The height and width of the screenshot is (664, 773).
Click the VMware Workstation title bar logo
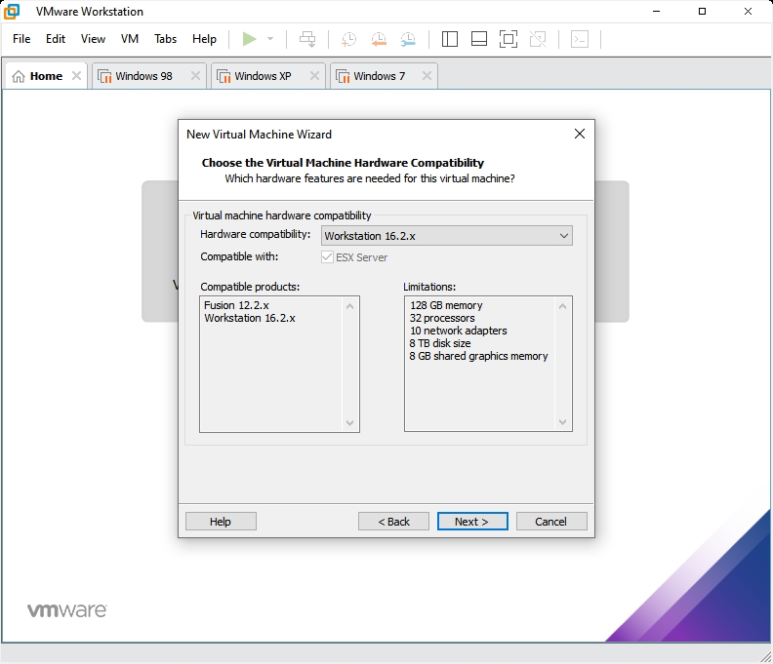click(12, 12)
